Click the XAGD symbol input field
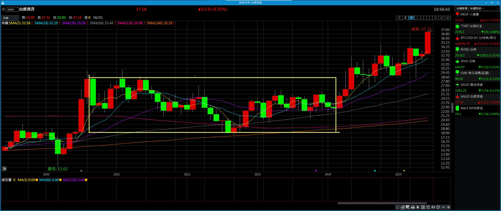 pos(12,9)
